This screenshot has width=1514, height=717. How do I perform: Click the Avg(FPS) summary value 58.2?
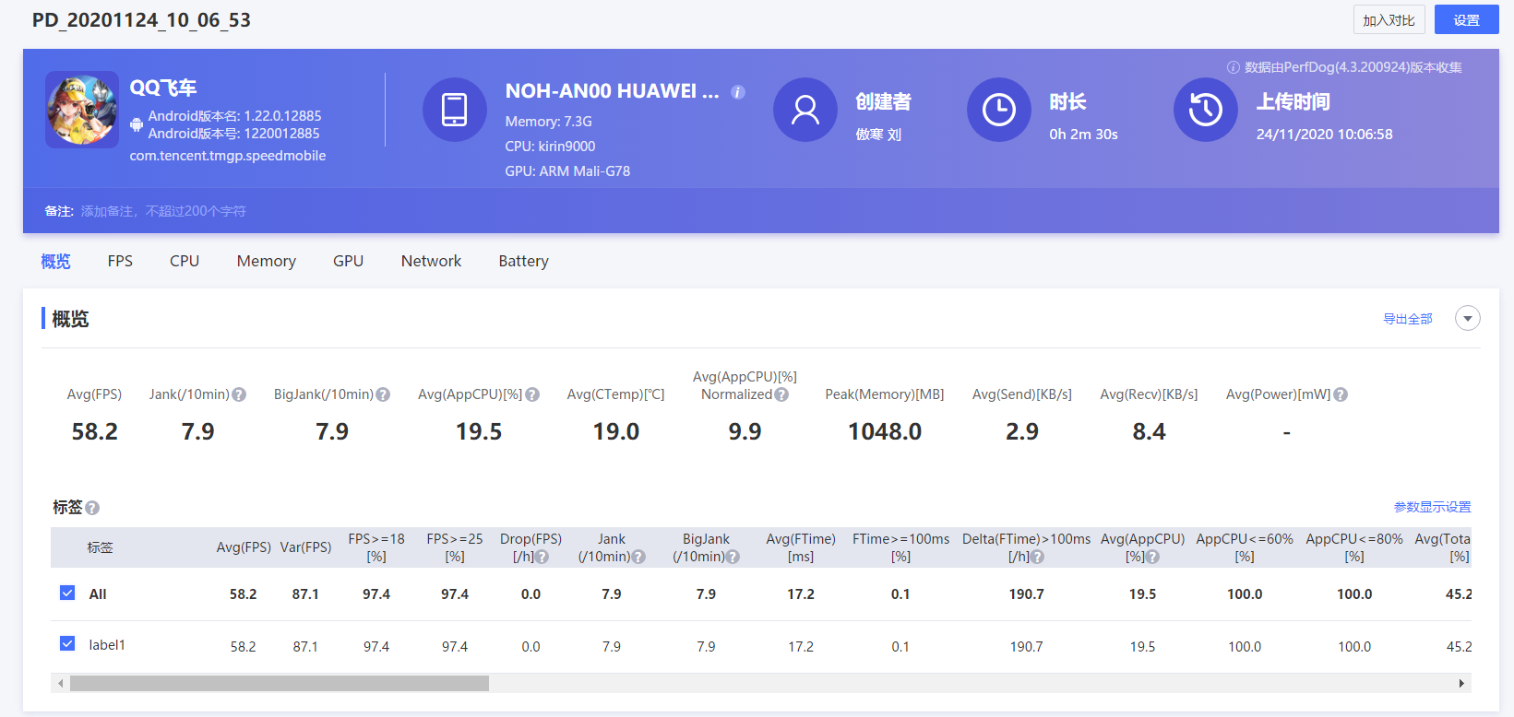95,431
